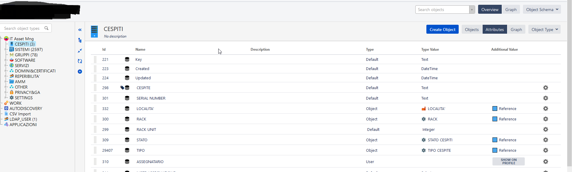
Task: Open the Object Type dropdown
Action: click(544, 30)
